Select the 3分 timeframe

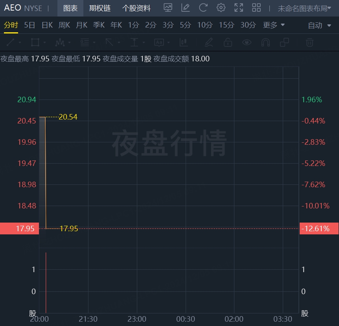pyautogui.click(x=168, y=25)
